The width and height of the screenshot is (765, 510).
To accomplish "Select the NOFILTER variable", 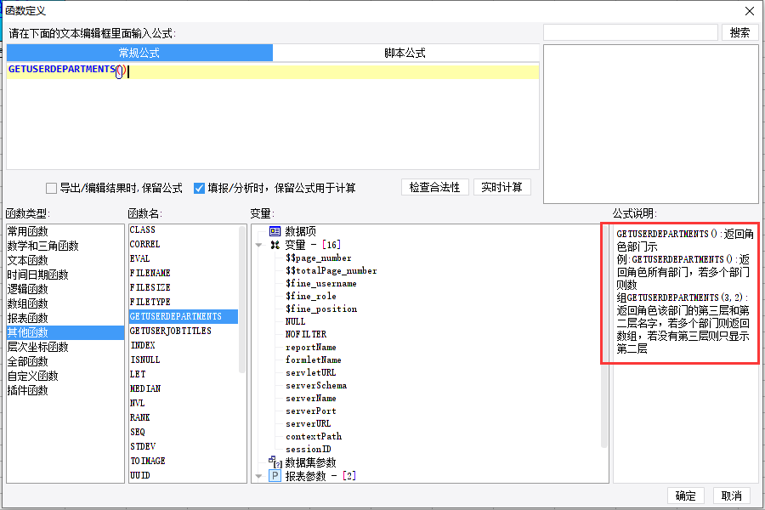I will pos(306,334).
